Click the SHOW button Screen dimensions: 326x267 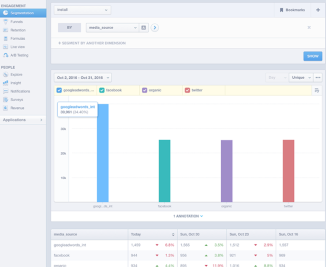coord(313,56)
